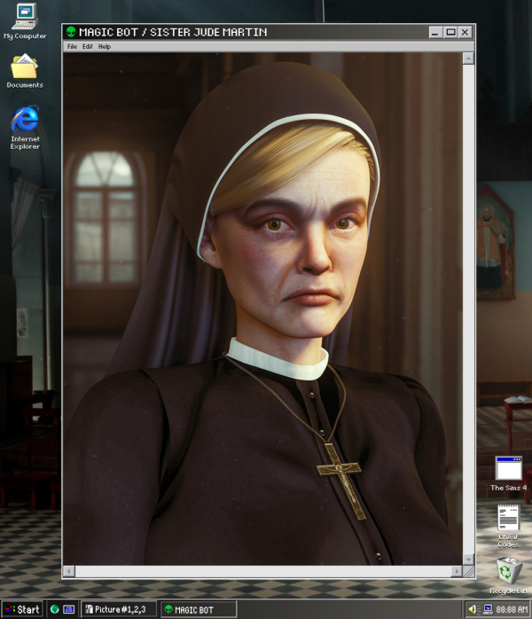
Task: Open the File menu
Action: 72,47
